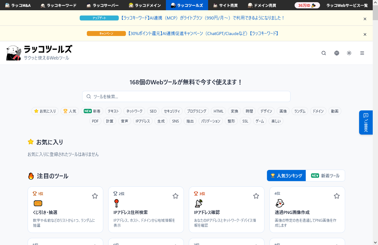This screenshot has width=378, height=245.
Task: Filter by SSL tag
Action: (x=245, y=121)
